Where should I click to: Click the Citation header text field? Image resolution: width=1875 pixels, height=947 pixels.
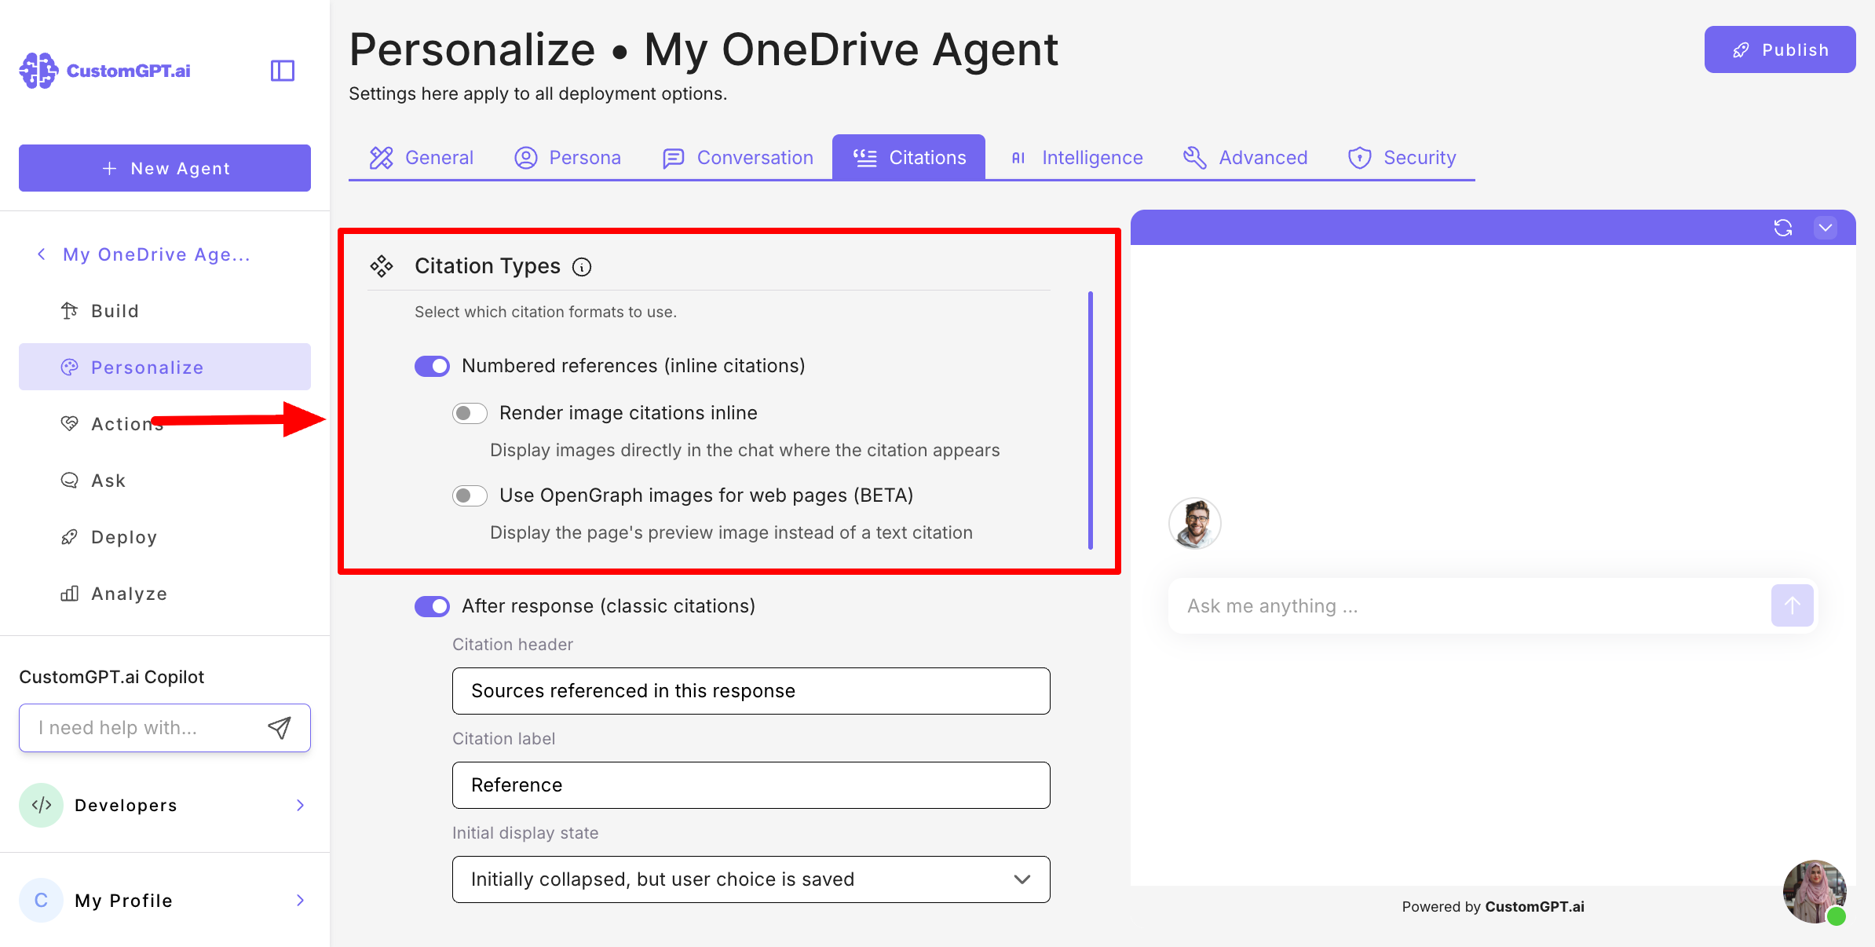tap(751, 691)
